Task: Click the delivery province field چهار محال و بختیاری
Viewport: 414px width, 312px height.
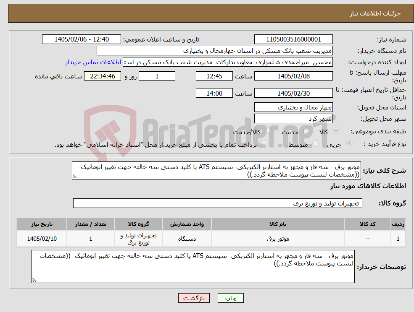Action: [x=293, y=107]
